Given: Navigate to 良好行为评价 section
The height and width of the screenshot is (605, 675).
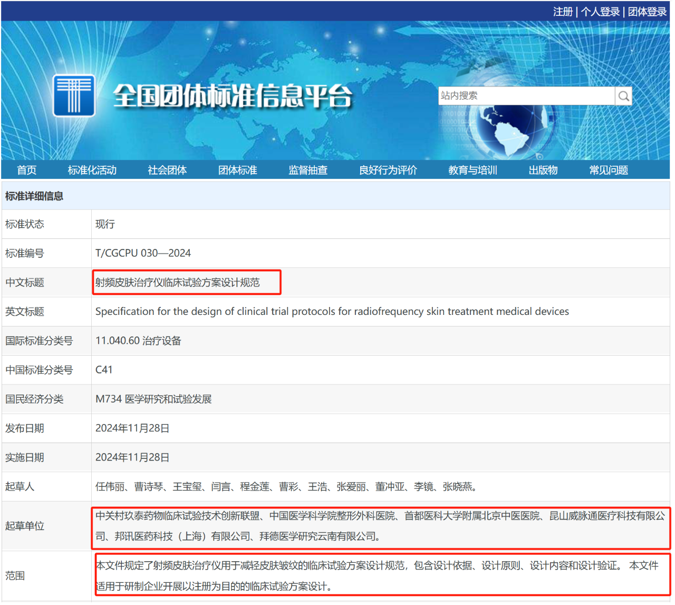Looking at the screenshot, I should (x=388, y=170).
